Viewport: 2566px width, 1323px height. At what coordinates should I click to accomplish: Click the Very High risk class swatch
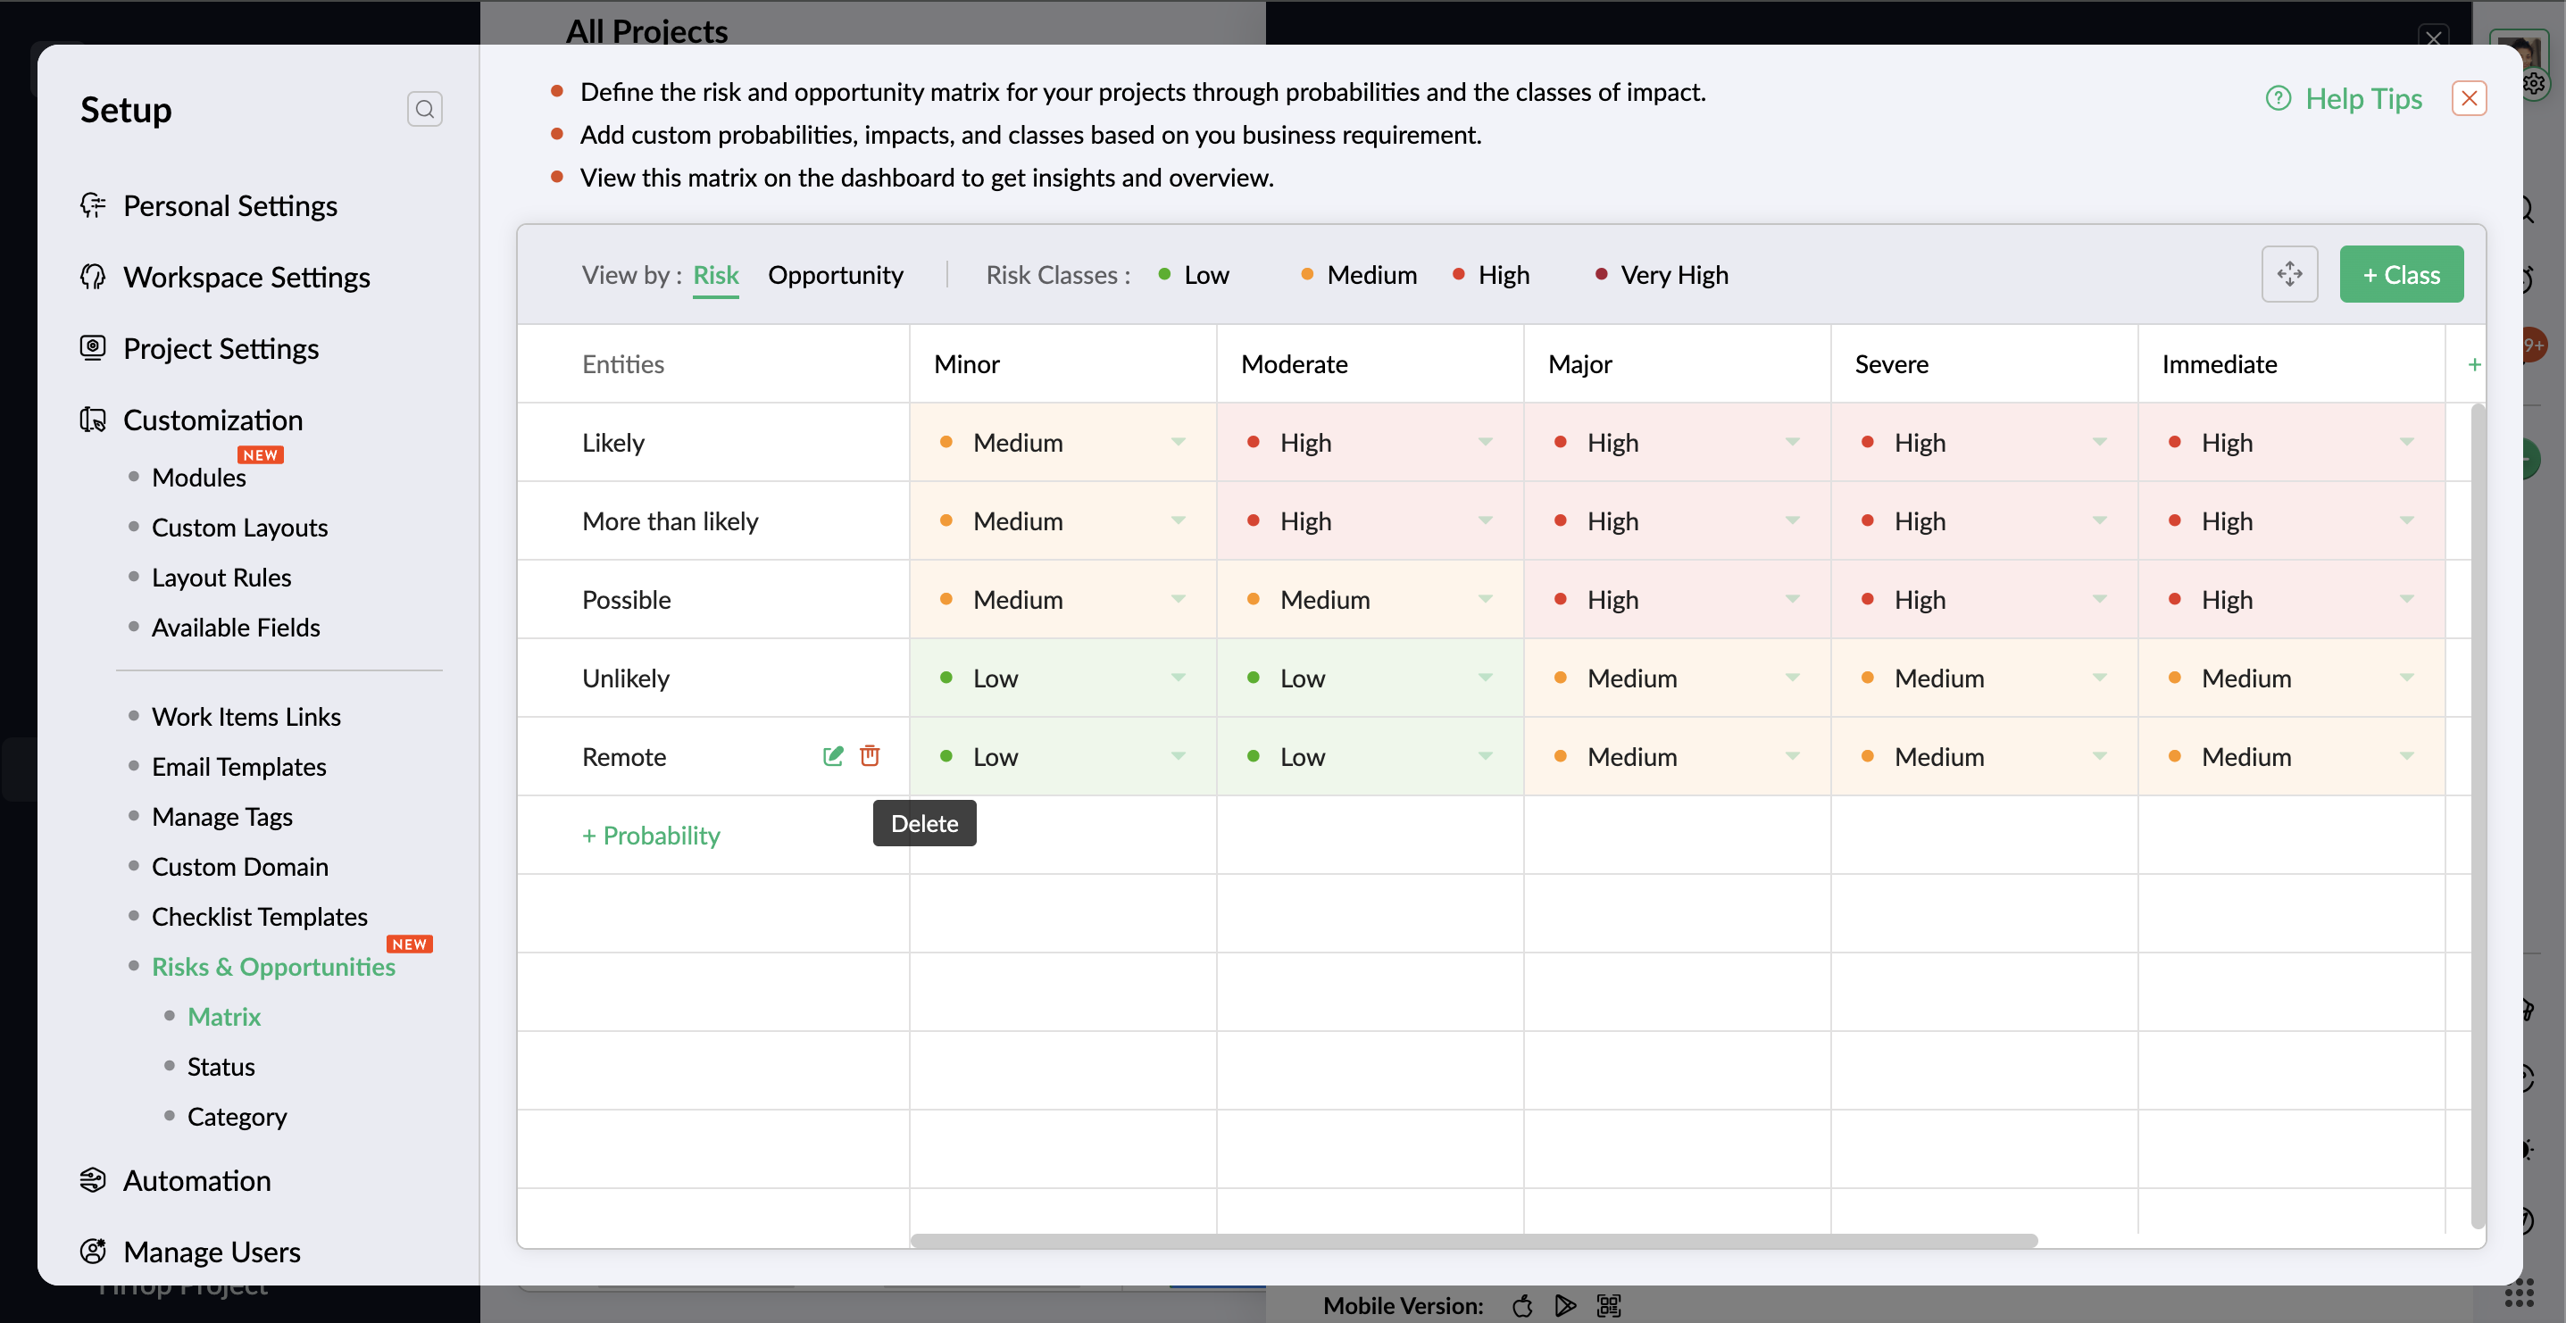point(1601,275)
